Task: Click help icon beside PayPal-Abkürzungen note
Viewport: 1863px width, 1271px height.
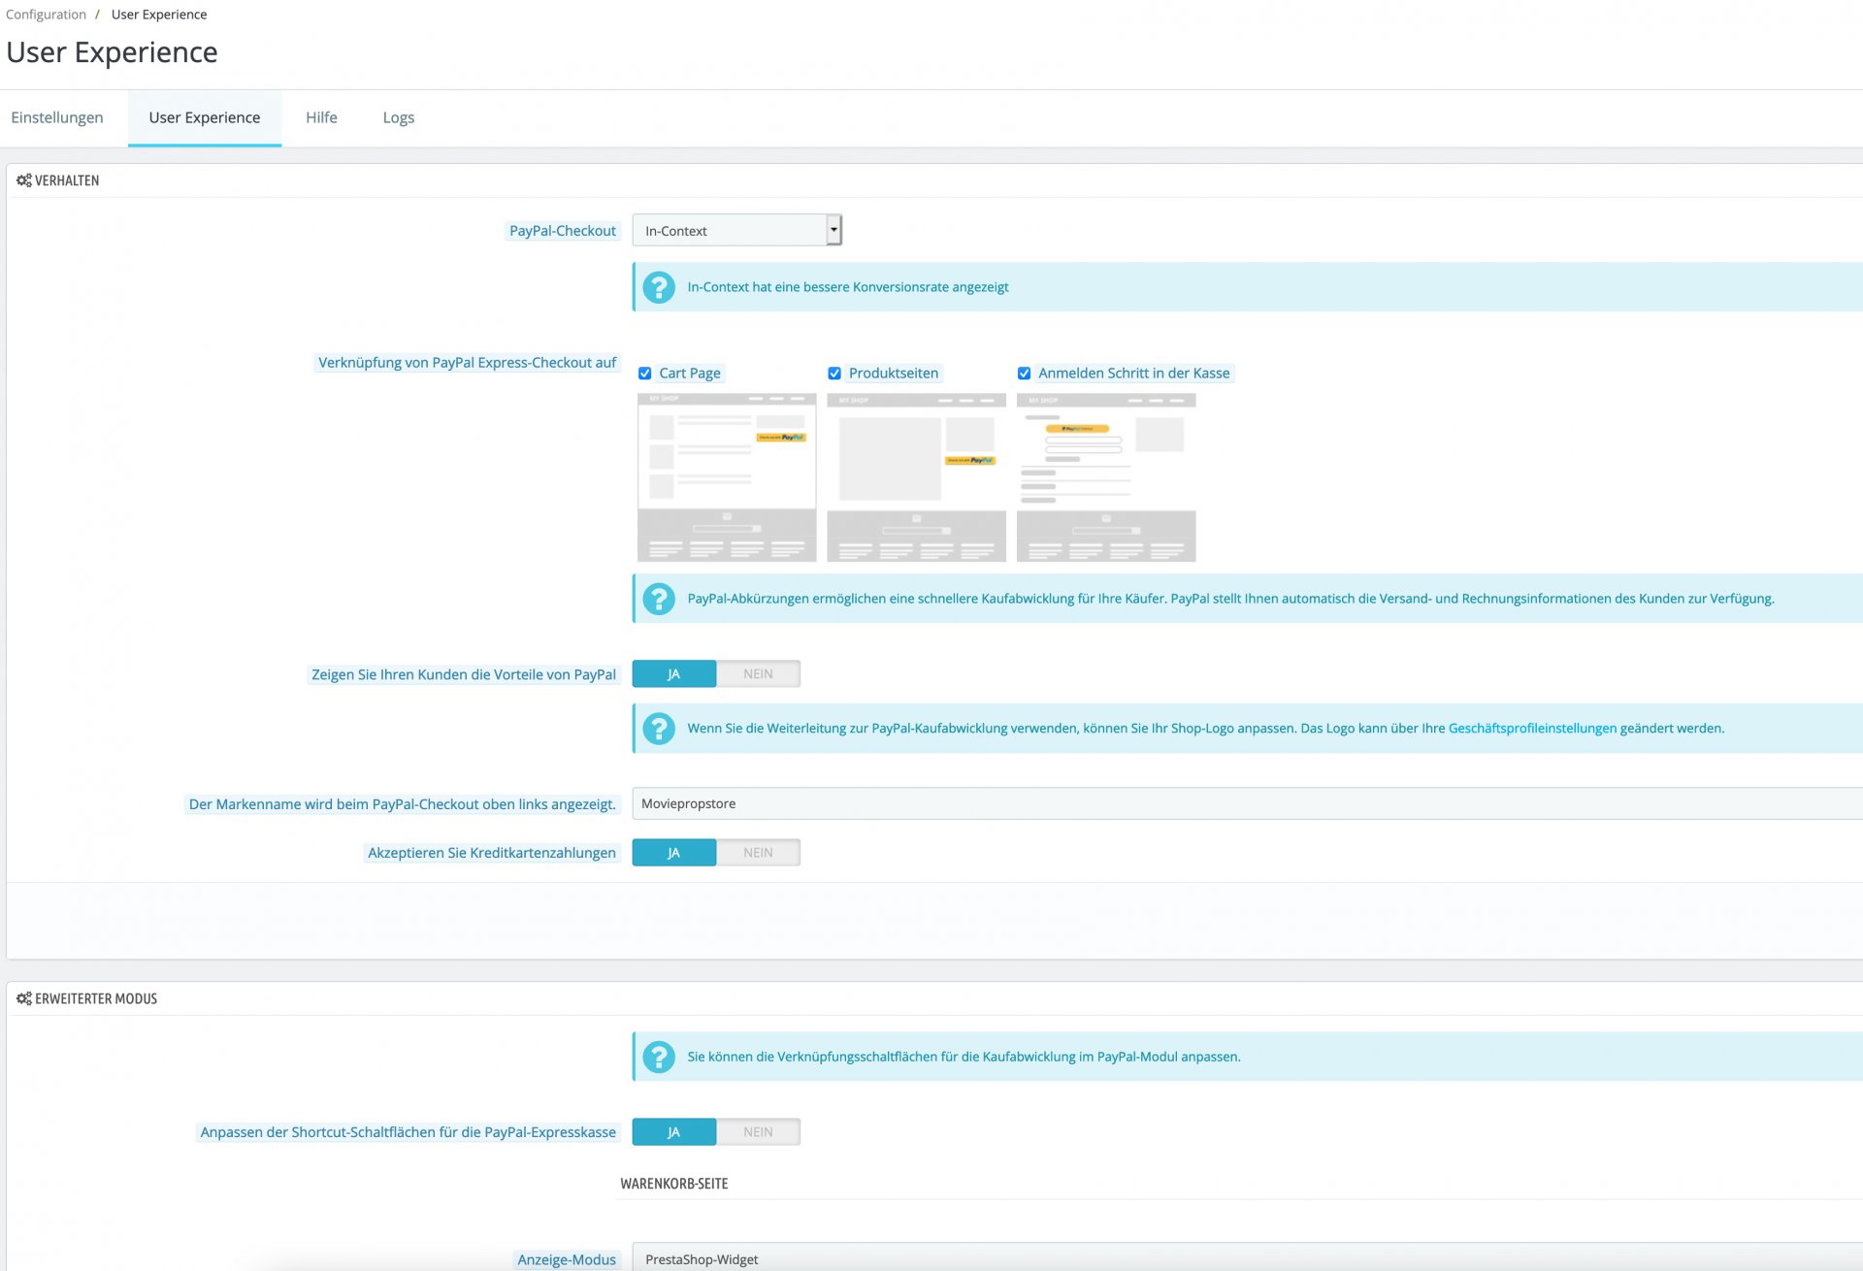Action: (659, 599)
